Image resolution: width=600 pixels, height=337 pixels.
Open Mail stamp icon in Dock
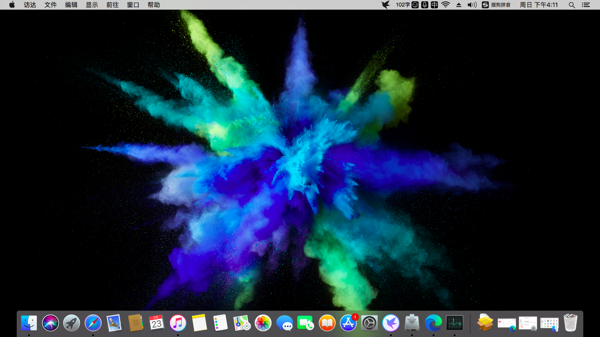click(x=114, y=323)
